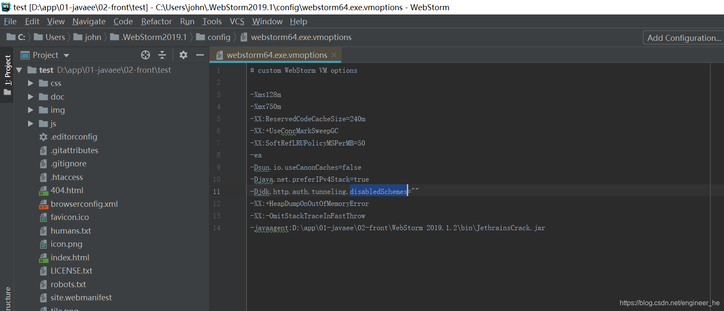Viewport: 724px width, 311px height.
Task: Click the -XX:ReservedCodeCacheSize=240m line
Action: 308,119
